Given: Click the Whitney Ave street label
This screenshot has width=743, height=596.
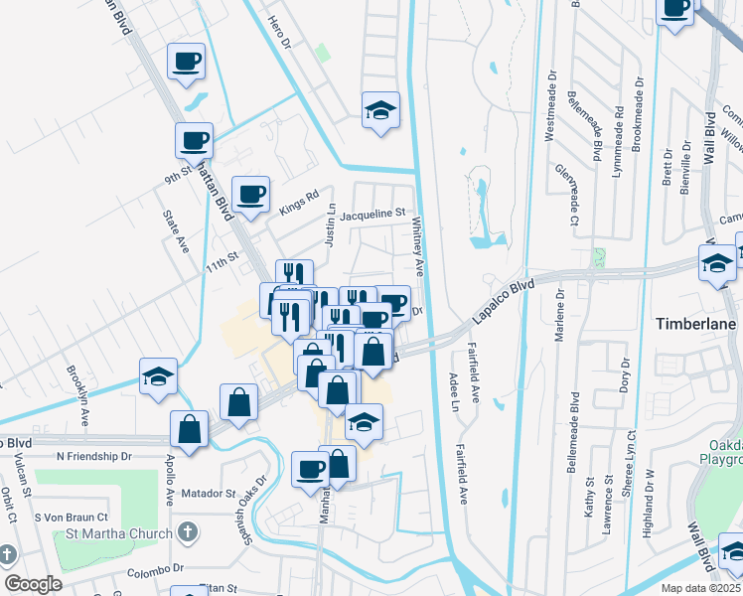Looking at the screenshot, I should [x=419, y=248].
